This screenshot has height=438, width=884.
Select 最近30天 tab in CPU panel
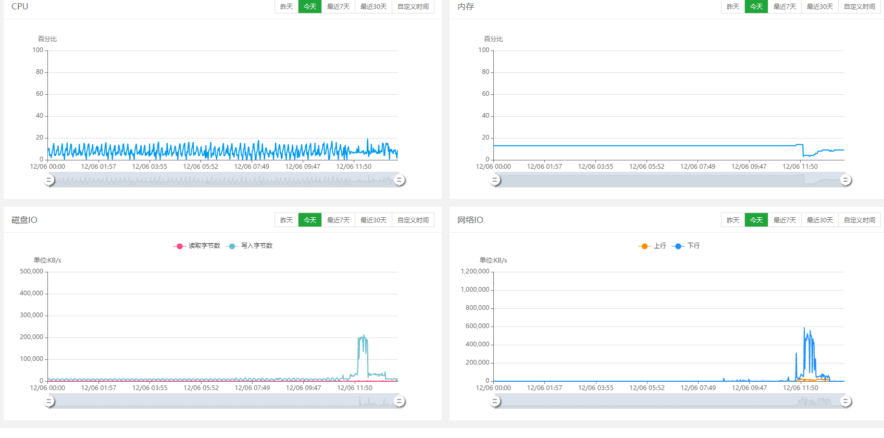coord(373,7)
